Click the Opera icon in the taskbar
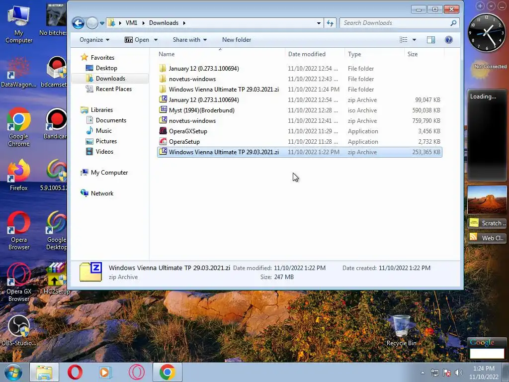 pyautogui.click(x=75, y=372)
